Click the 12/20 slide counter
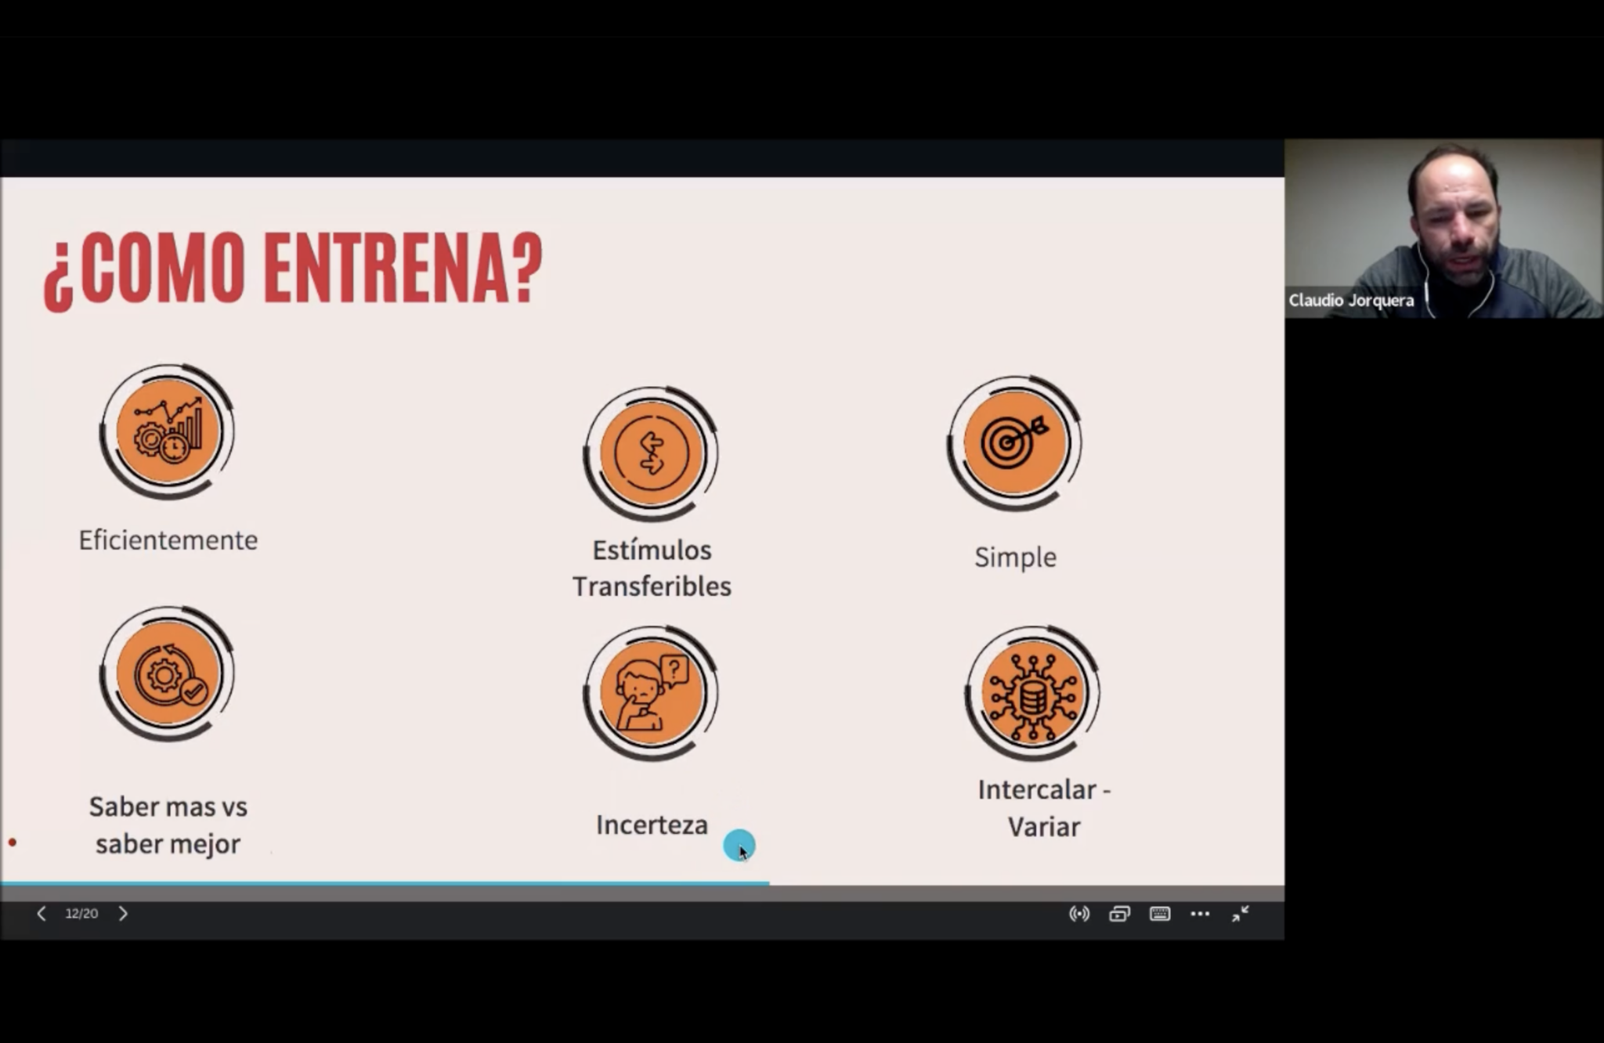 [81, 913]
